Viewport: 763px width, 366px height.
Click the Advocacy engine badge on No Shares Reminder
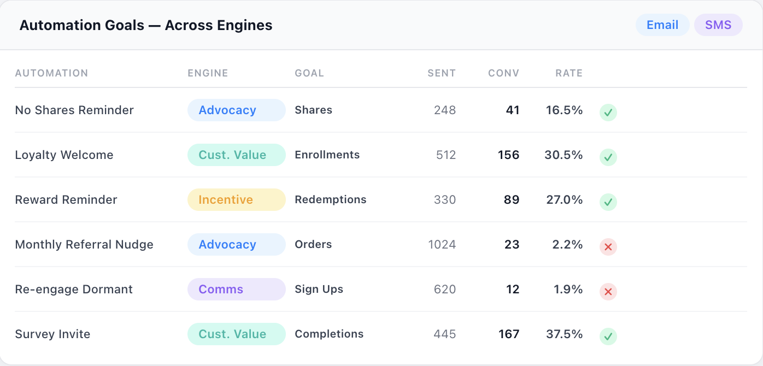pos(236,110)
